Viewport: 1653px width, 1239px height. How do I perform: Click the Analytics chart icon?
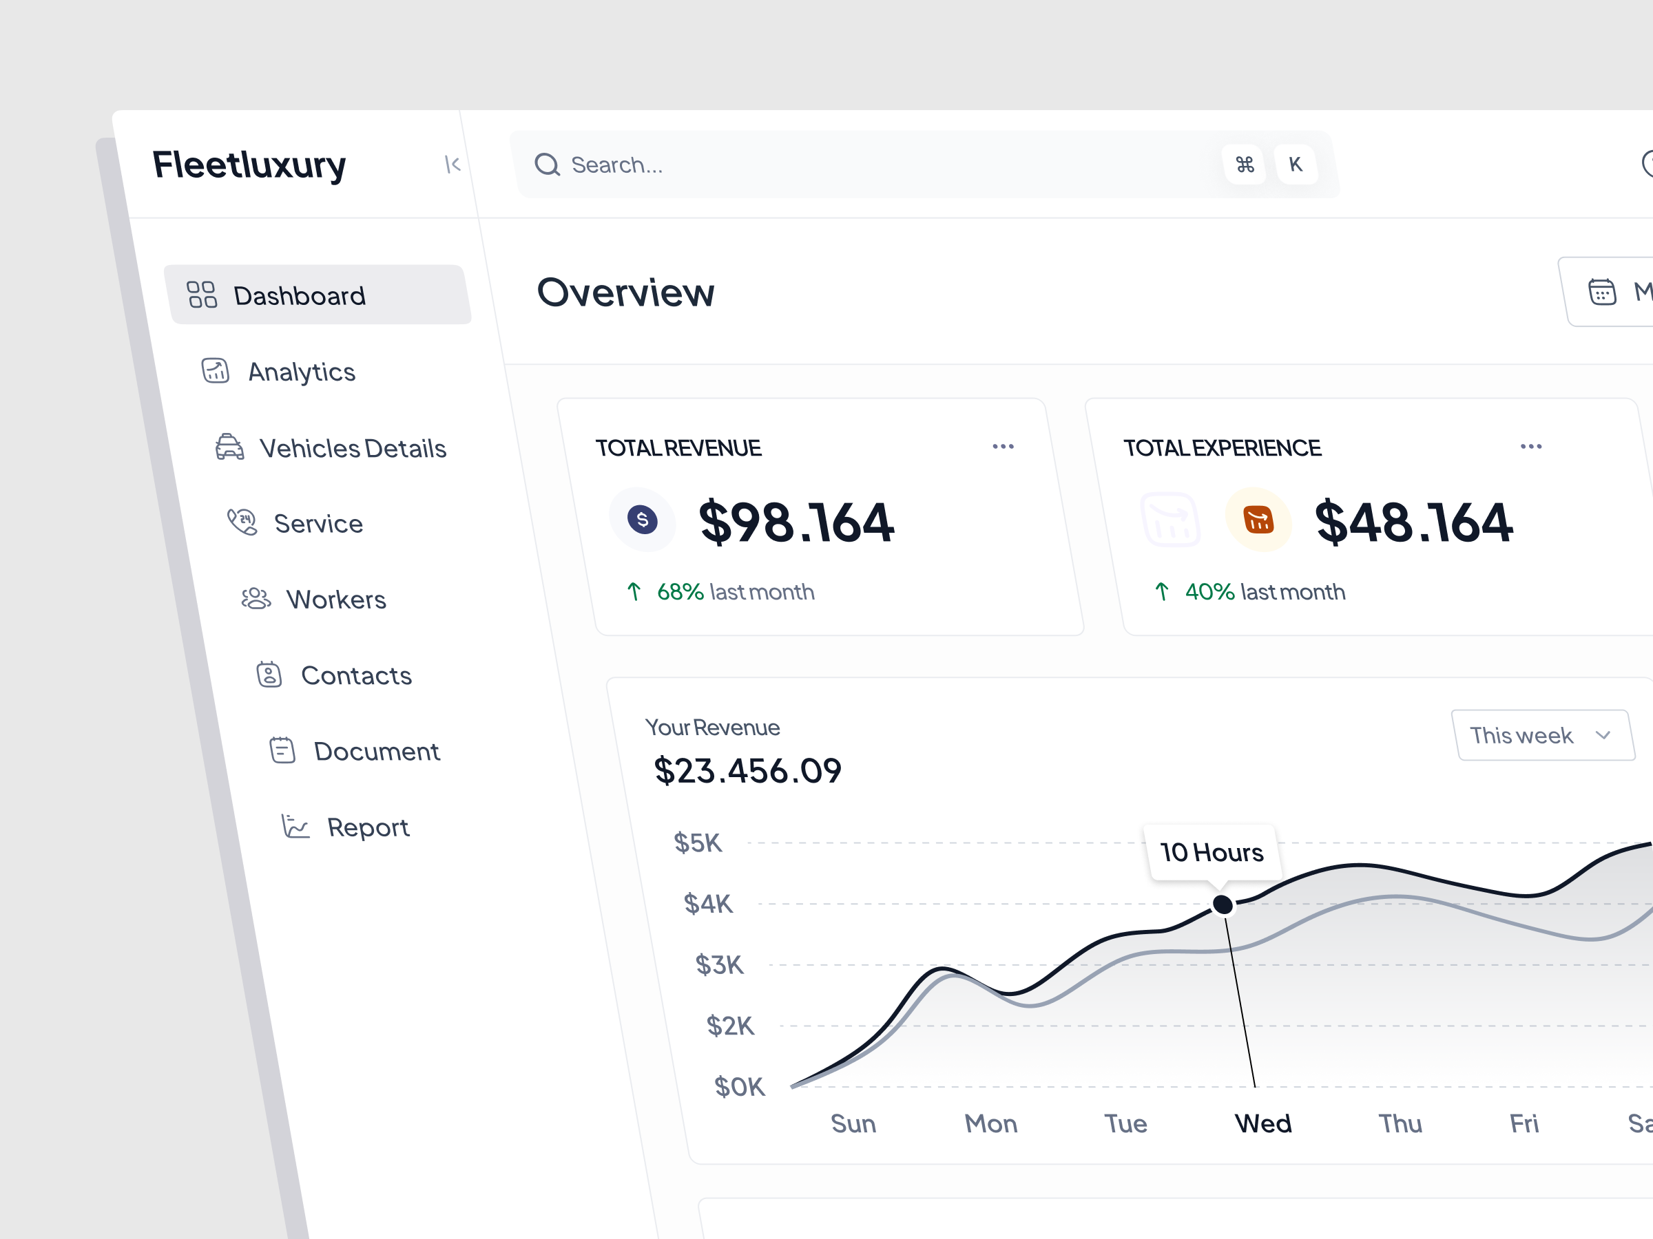point(215,370)
